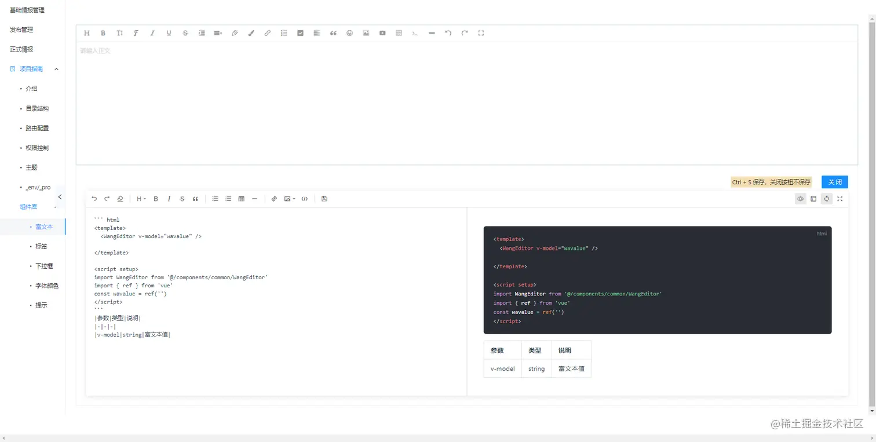Viewport: 876px width, 442px height.
Task: Open emoji picker in the WangEditor toolbar
Action: tap(349, 33)
